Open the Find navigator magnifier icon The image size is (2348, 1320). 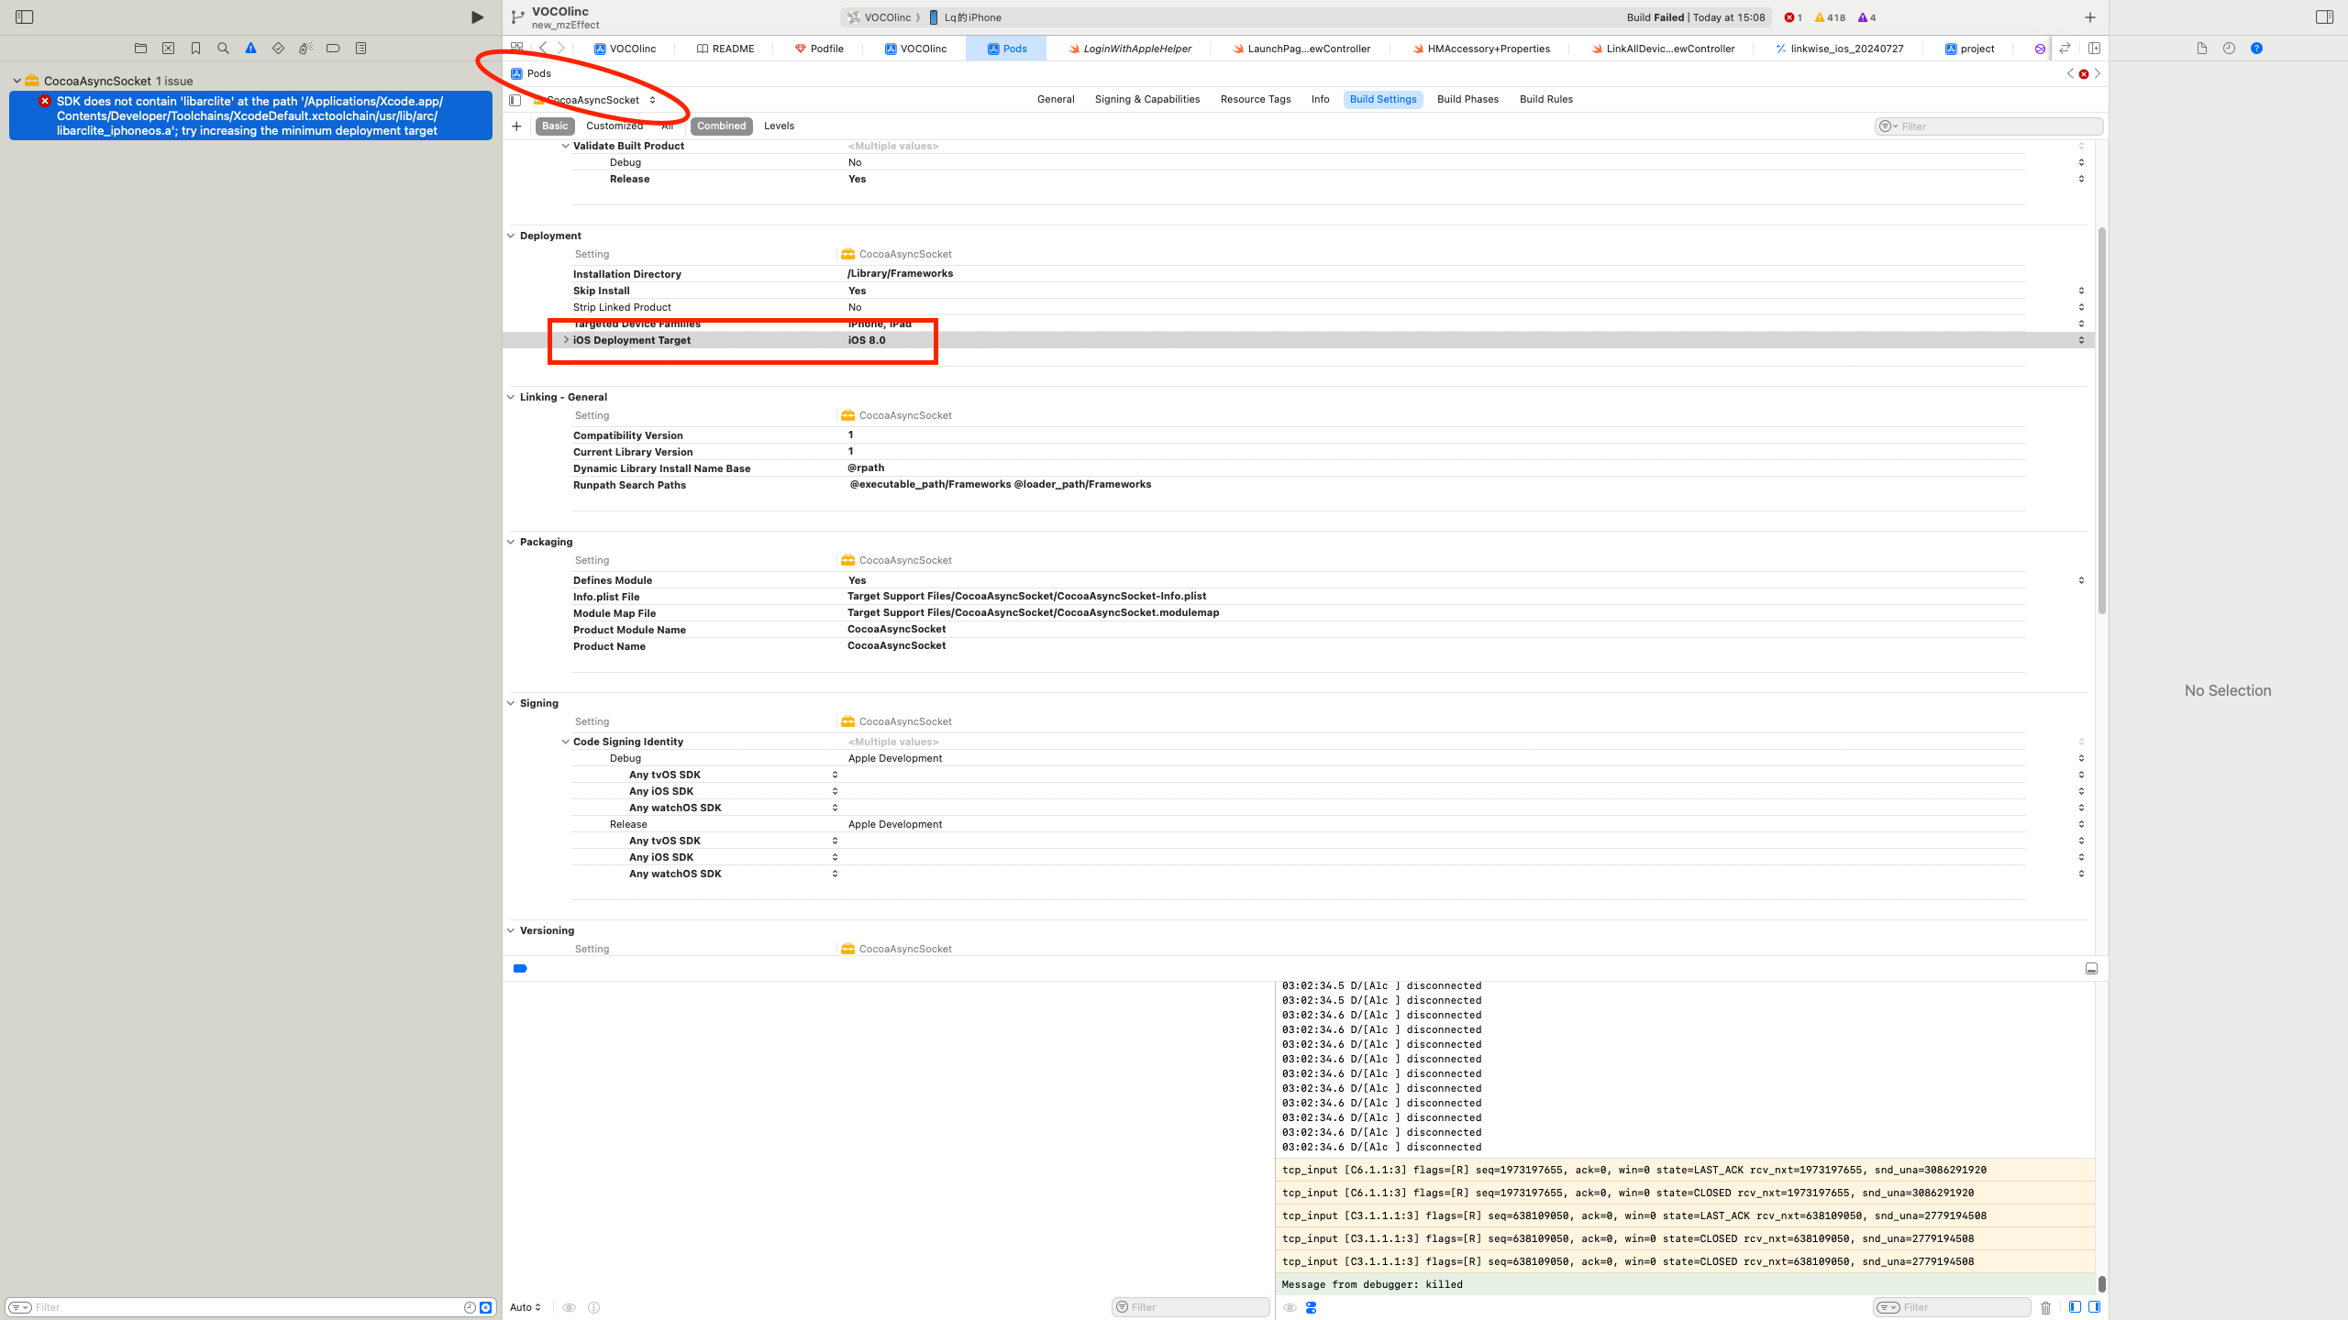point(223,49)
